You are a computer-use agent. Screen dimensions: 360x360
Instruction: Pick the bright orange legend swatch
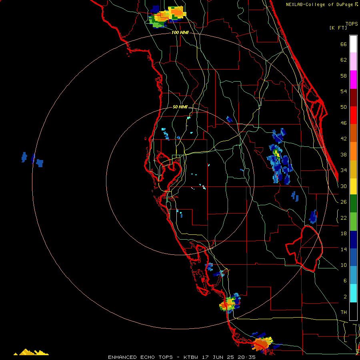pyautogui.click(x=353, y=151)
